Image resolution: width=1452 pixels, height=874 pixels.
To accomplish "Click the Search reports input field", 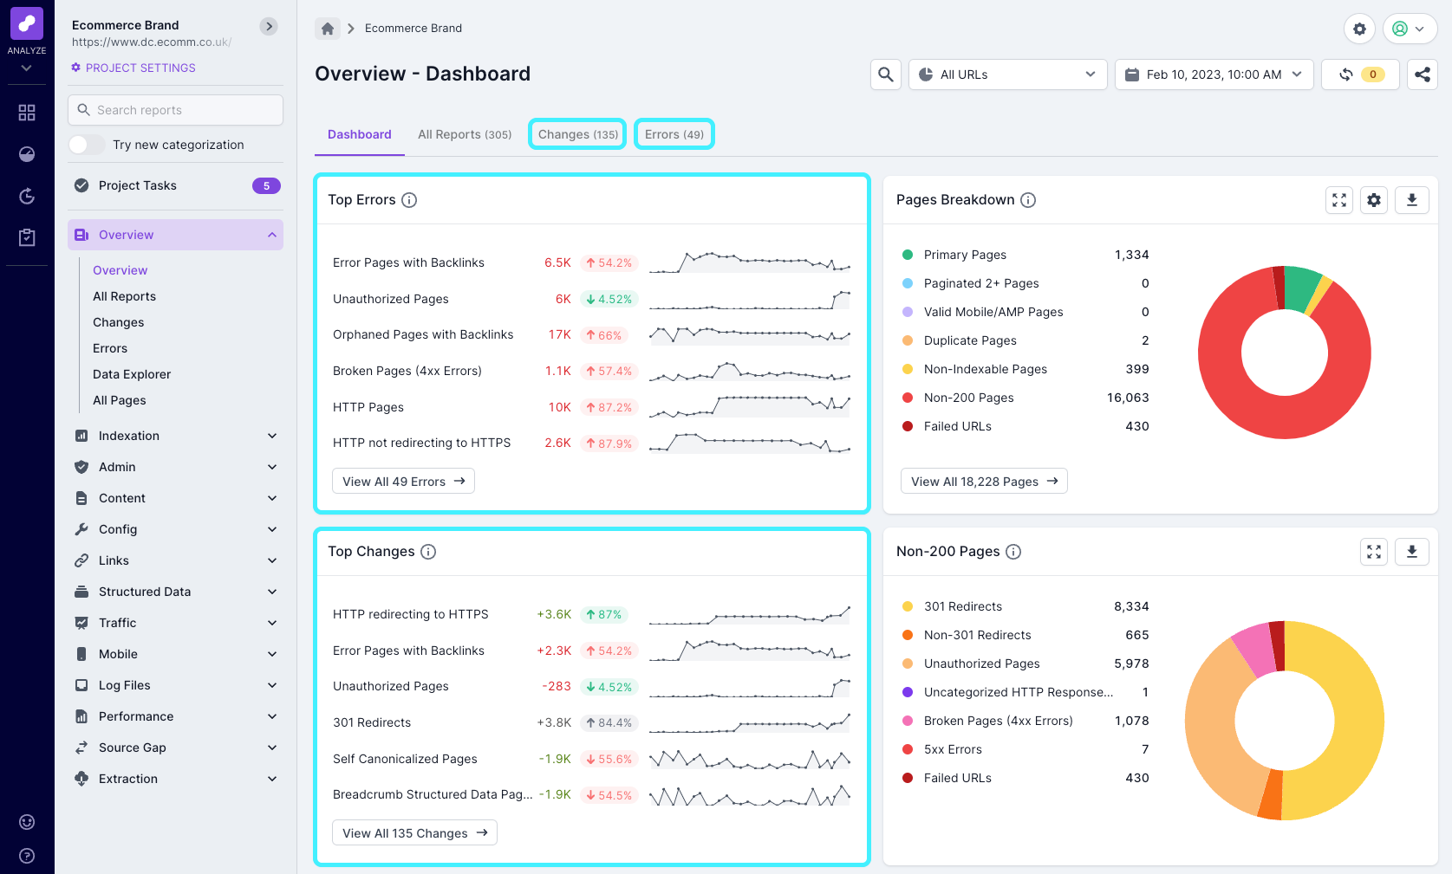I will click(x=175, y=110).
